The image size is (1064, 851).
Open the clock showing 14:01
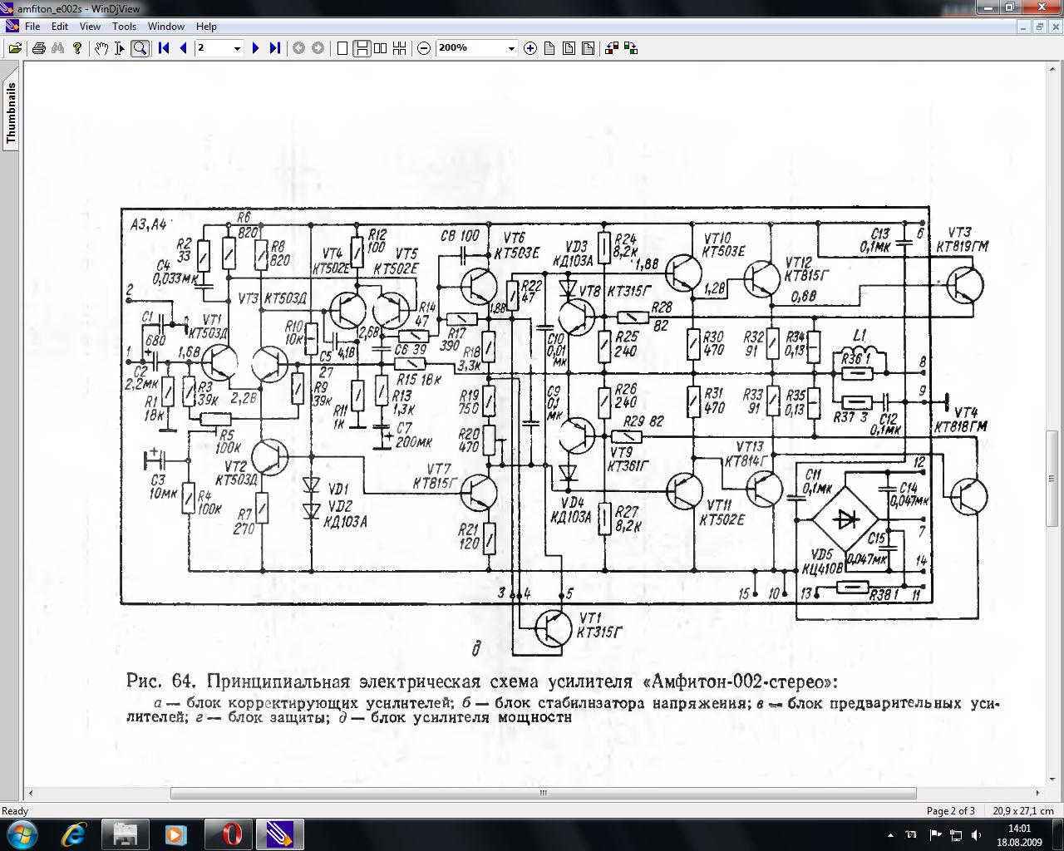tap(1019, 834)
